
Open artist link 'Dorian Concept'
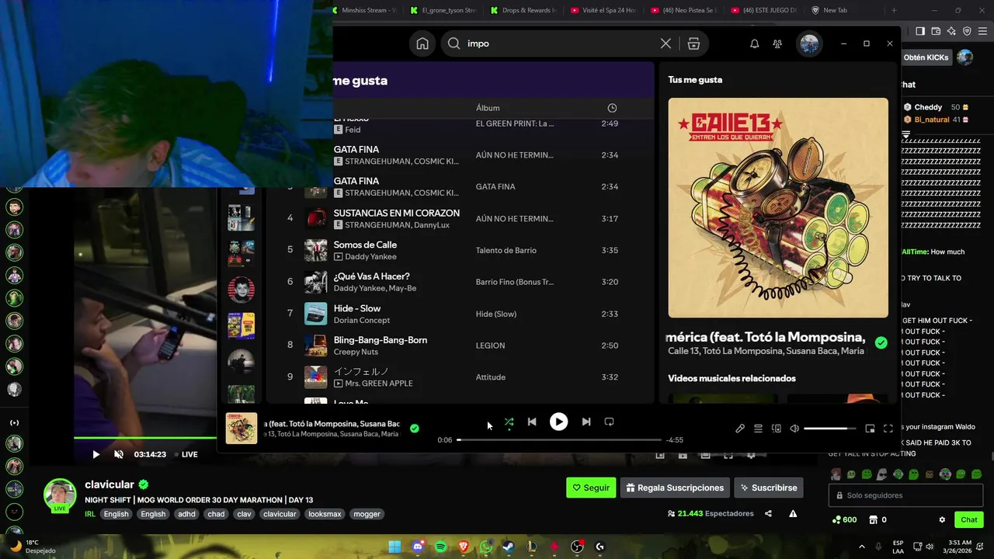(362, 320)
